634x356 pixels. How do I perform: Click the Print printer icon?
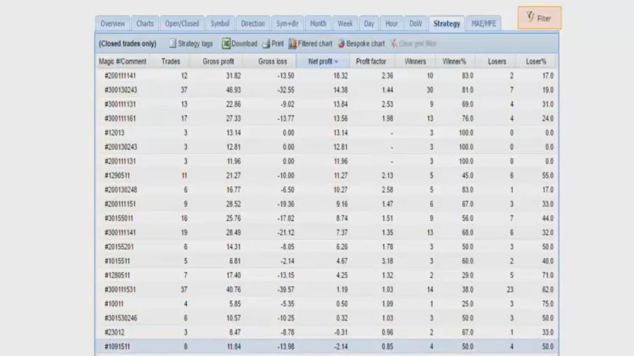[266, 43]
